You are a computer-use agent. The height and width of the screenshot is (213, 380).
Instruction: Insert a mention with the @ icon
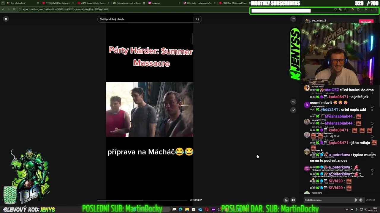355,200
